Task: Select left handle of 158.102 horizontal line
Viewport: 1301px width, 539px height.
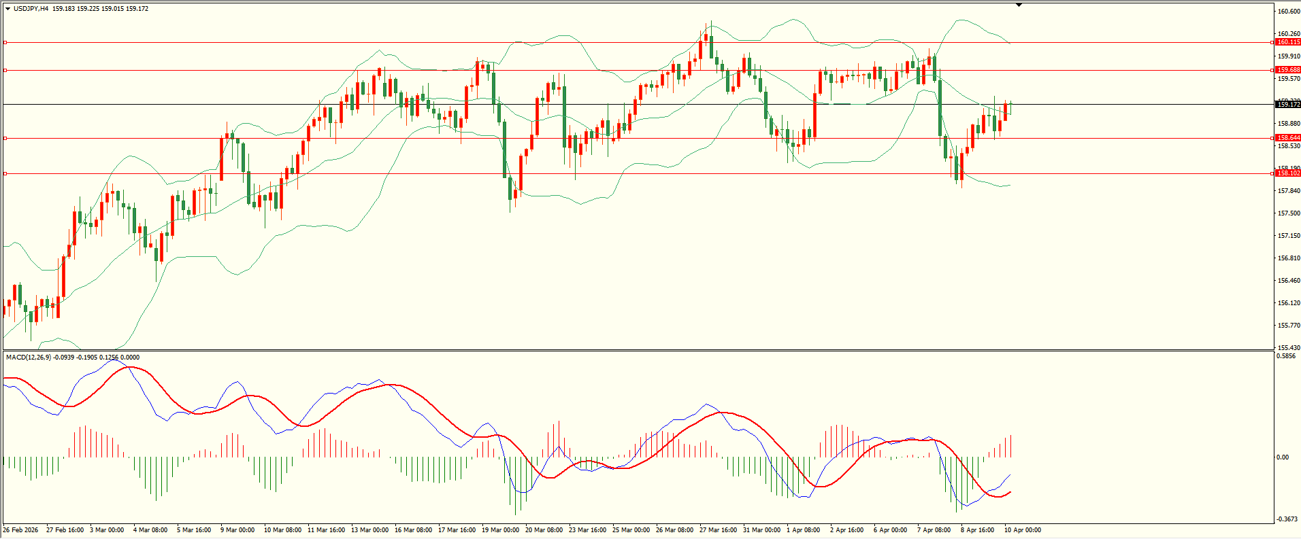Action: (x=5, y=173)
